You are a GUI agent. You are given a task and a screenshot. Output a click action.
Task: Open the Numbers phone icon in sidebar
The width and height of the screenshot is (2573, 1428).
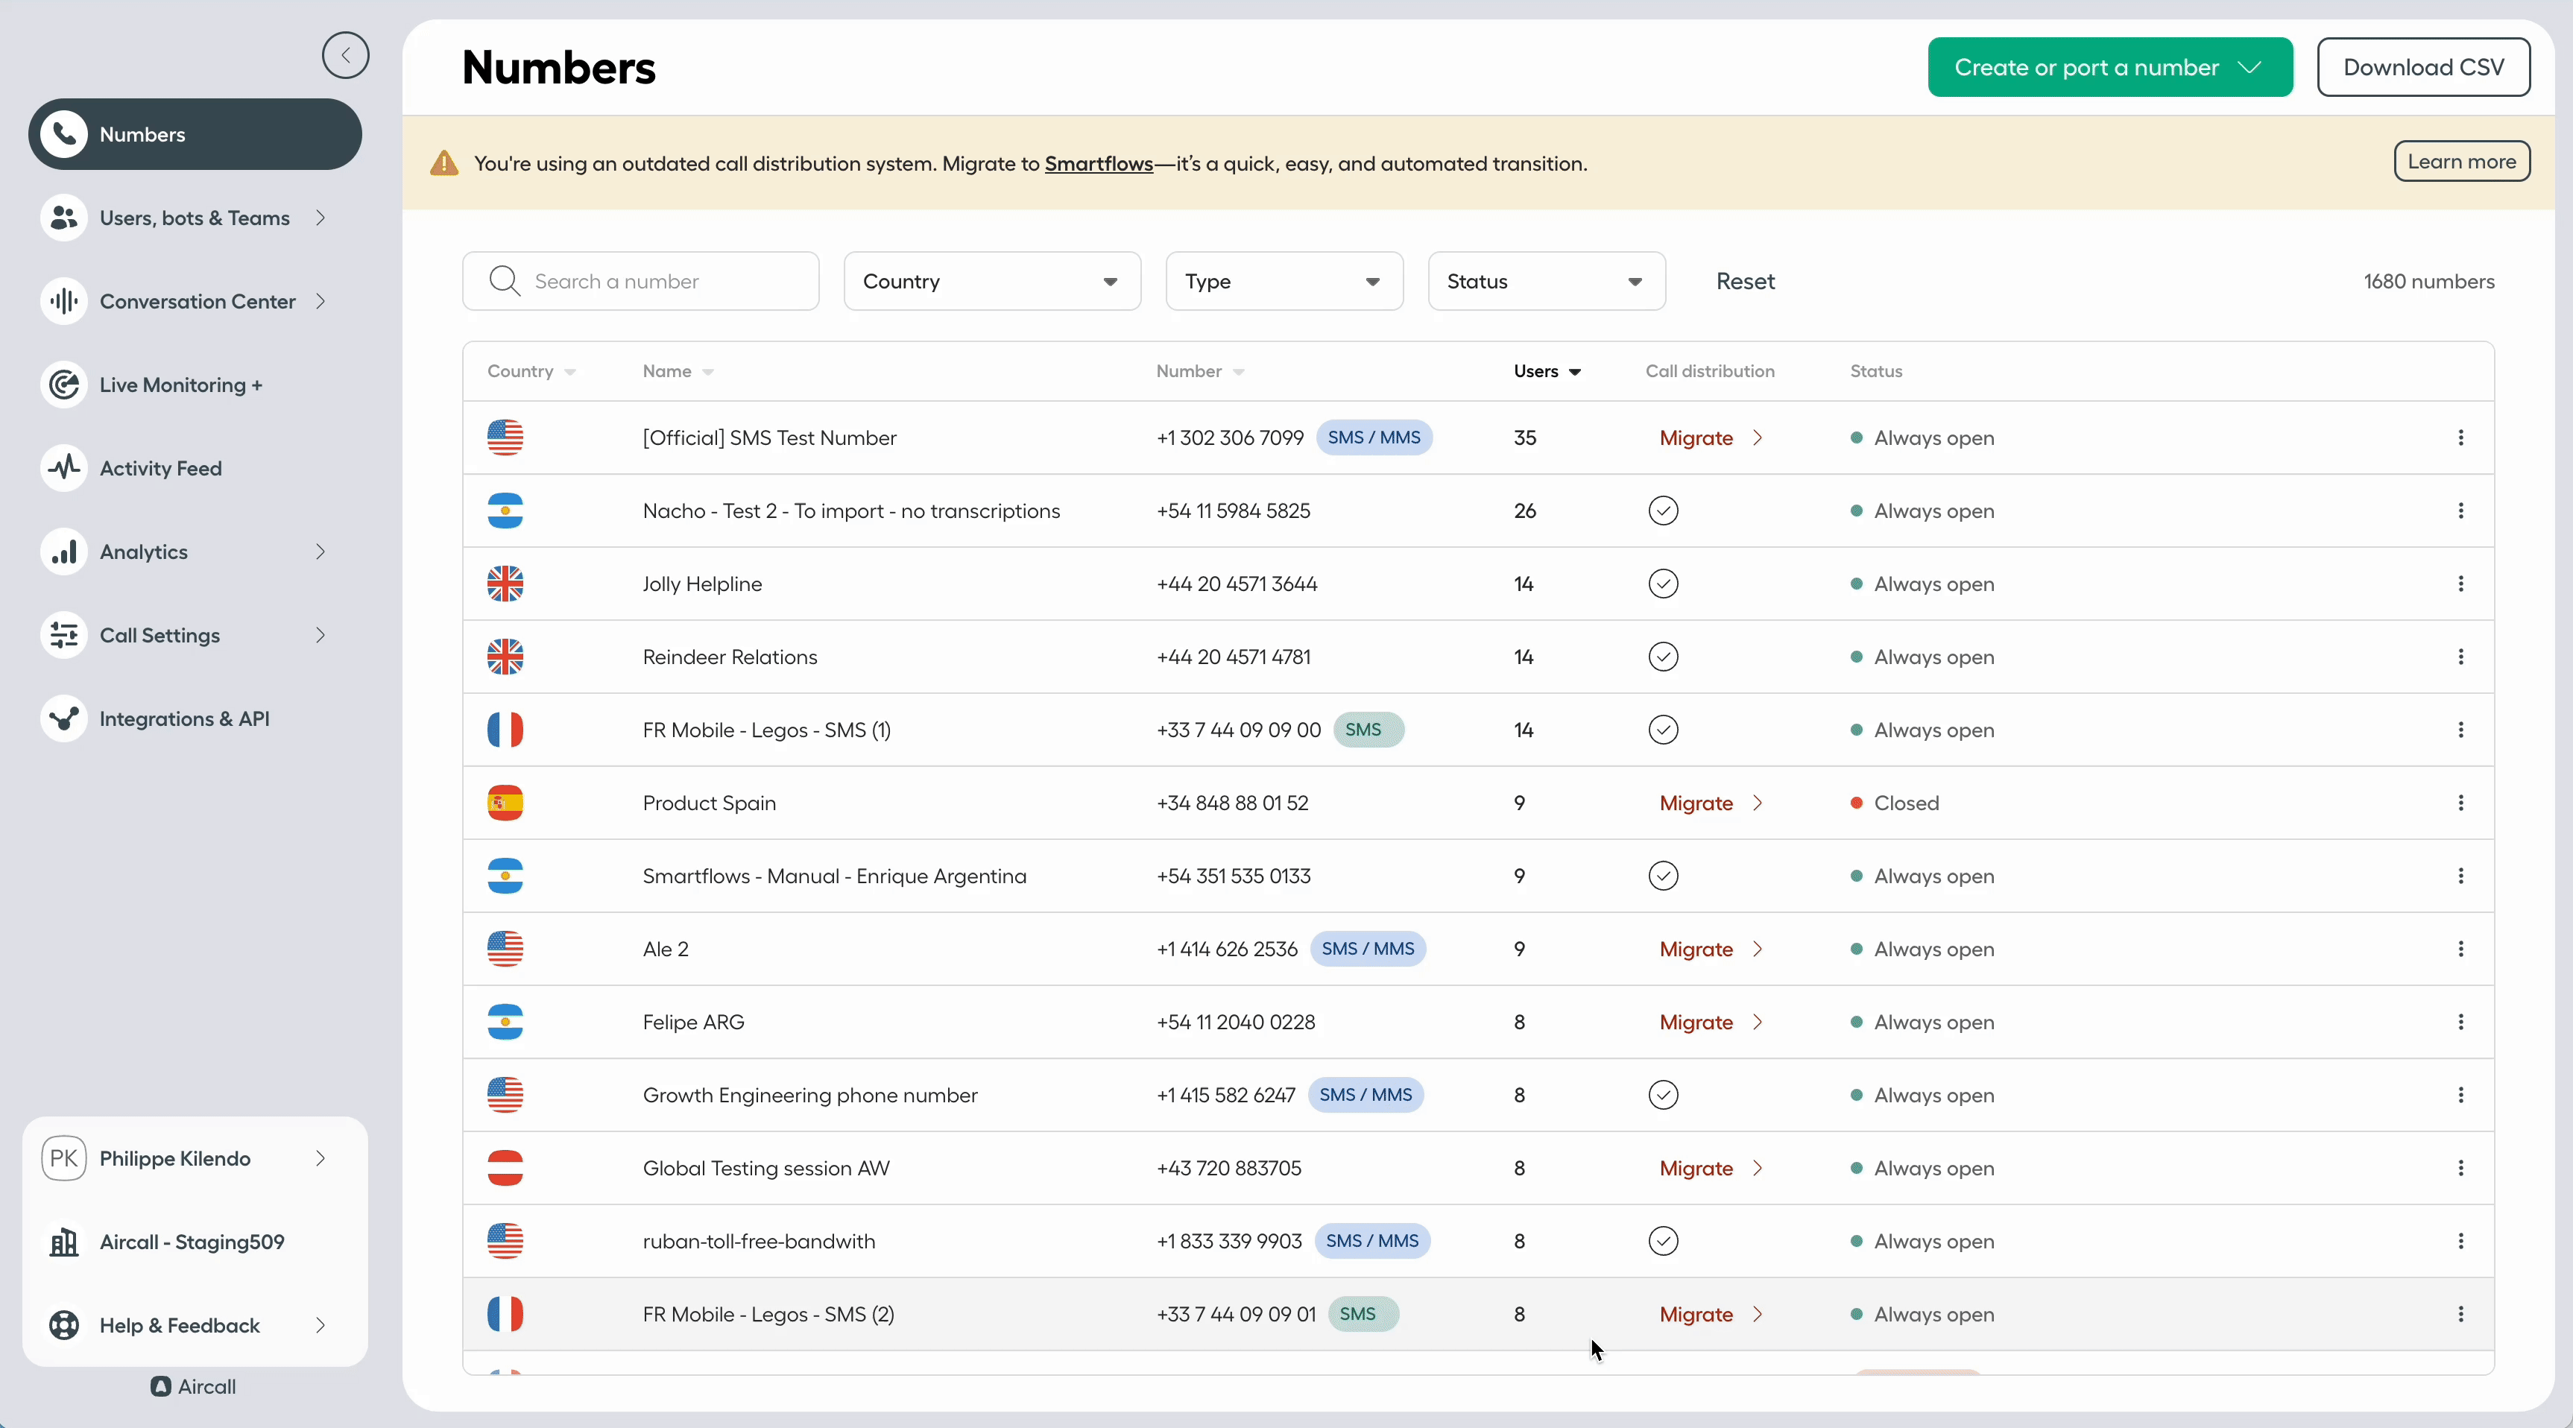(65, 134)
